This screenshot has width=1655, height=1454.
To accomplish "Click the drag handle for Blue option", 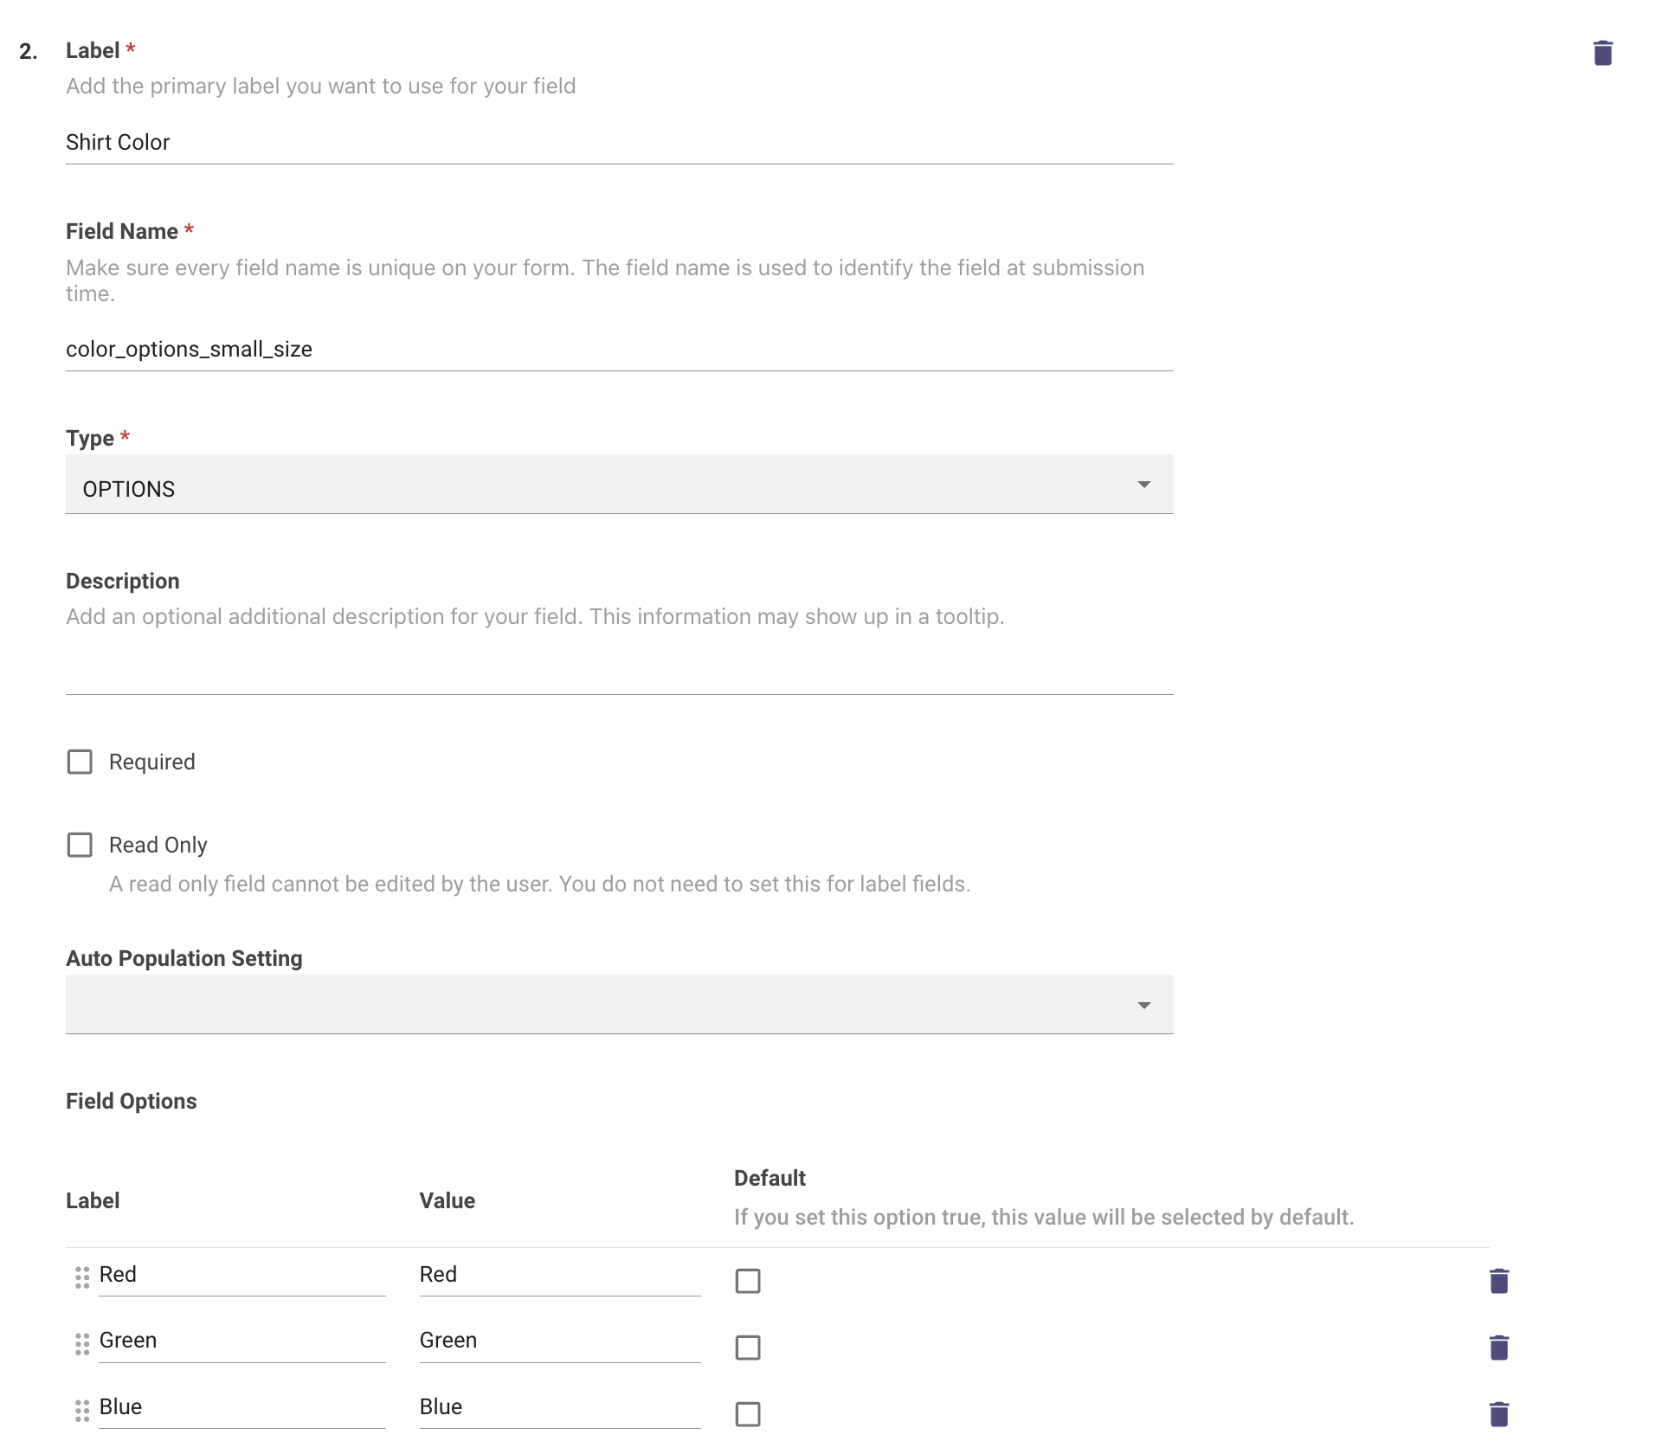I will click(x=82, y=1411).
